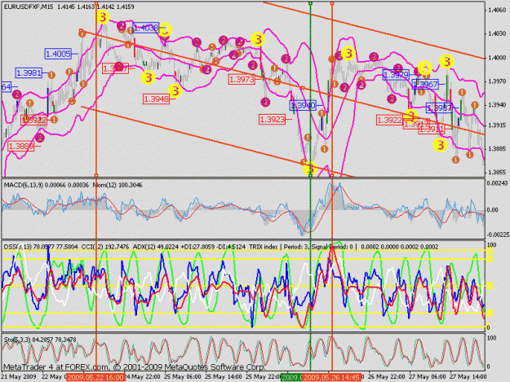Viewport: 510px width, 382px height.
Task: Click 25 May 14:00 on the time axis
Action: click(x=223, y=377)
